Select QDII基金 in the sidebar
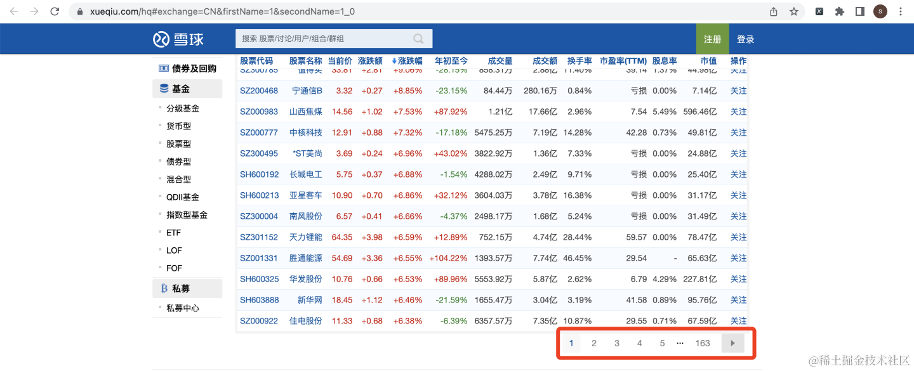Viewport: 914px width, 371px height. click(183, 197)
